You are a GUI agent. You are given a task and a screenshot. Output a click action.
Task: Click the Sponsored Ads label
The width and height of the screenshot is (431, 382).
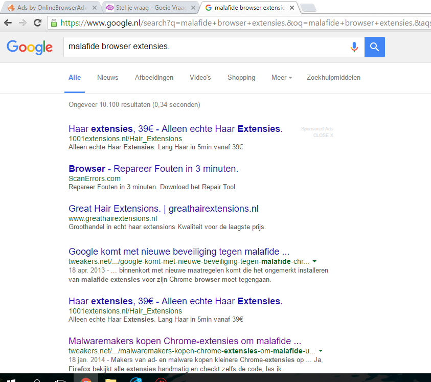(x=317, y=129)
